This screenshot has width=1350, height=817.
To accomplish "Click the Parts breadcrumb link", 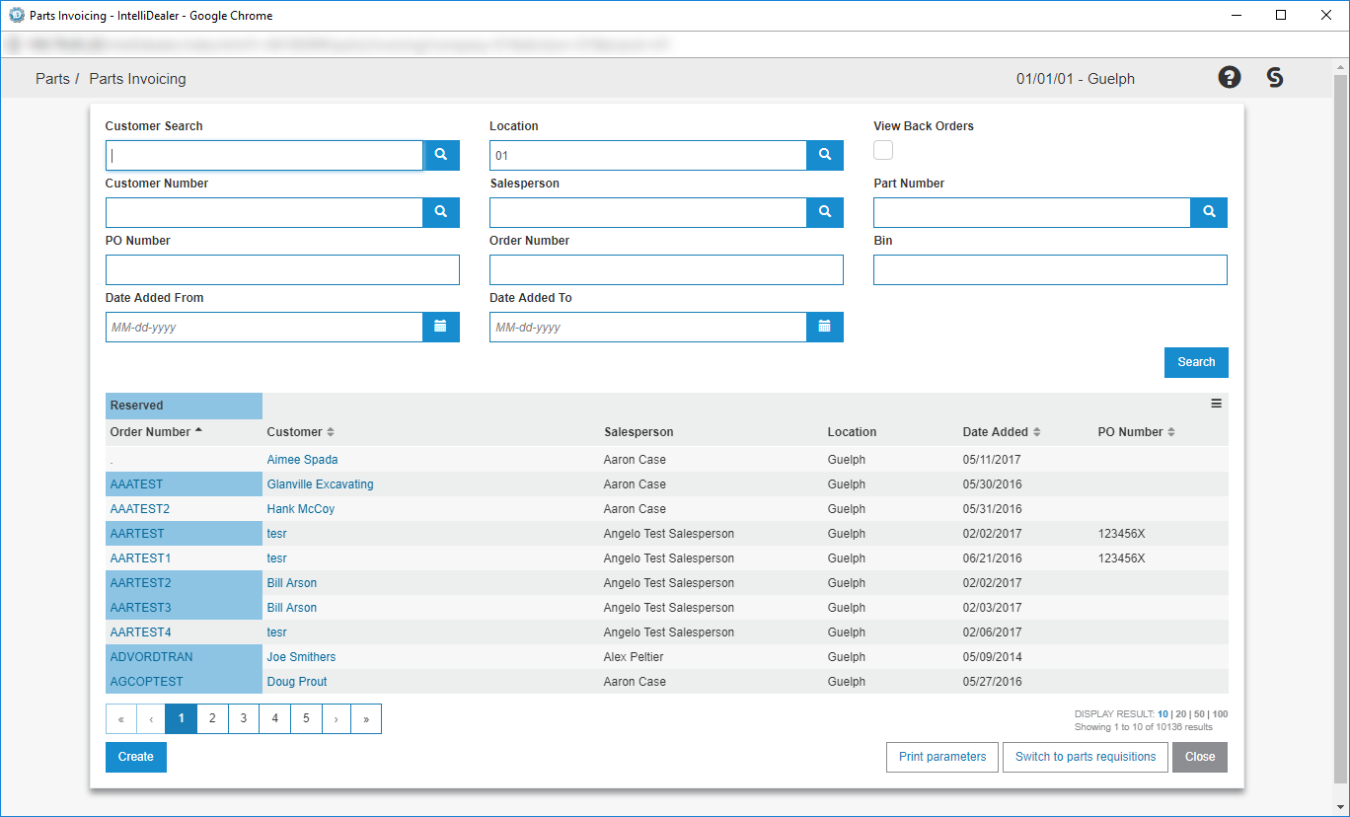I will 52,79.
